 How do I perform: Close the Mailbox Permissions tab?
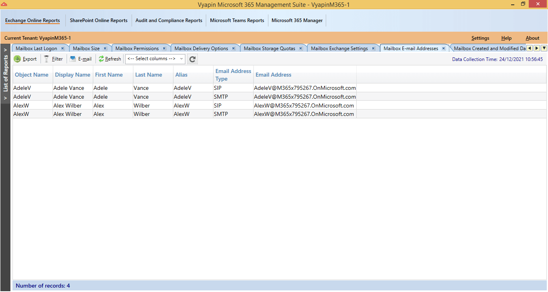coord(164,49)
